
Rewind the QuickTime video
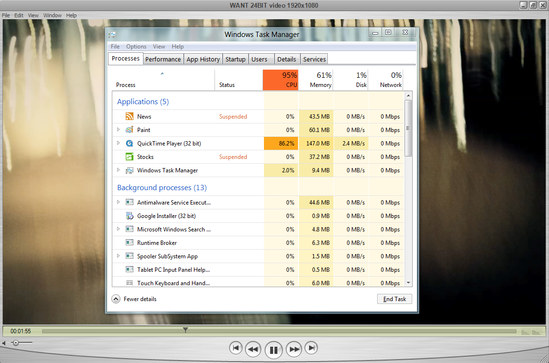253,349
